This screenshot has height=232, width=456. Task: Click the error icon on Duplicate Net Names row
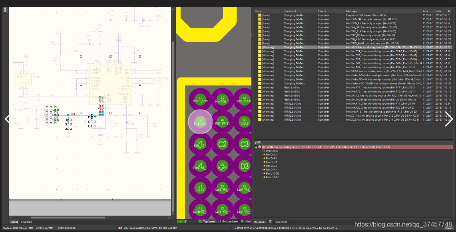260,15
